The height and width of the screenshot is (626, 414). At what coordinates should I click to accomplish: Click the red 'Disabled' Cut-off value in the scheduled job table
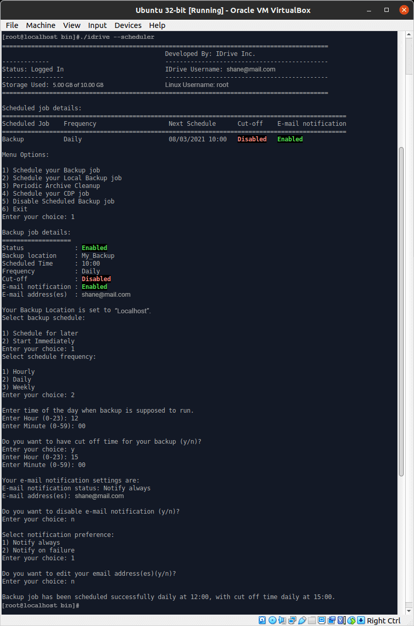tap(252, 139)
